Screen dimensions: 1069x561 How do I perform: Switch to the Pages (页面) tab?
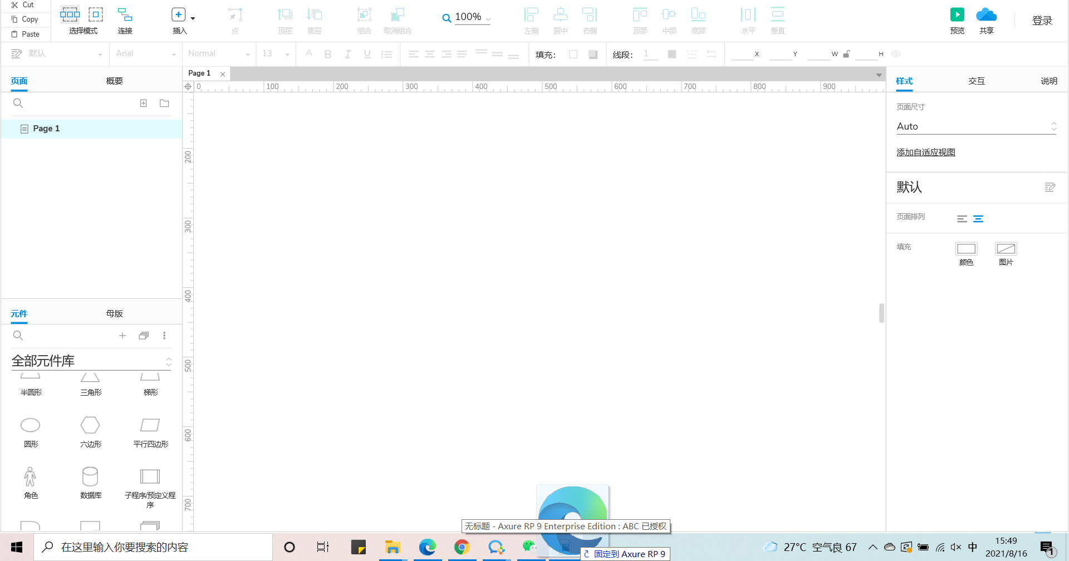click(19, 81)
